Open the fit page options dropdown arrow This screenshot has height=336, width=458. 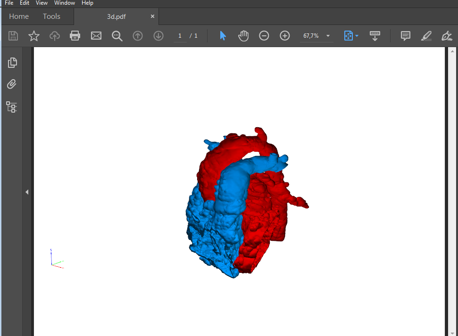click(x=357, y=36)
